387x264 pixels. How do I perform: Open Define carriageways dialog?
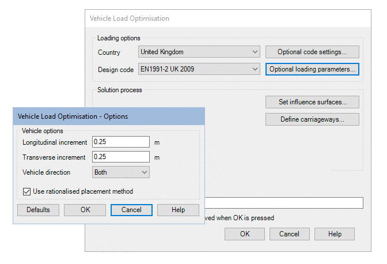coord(312,119)
